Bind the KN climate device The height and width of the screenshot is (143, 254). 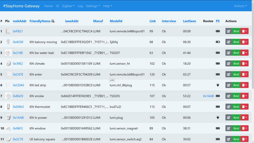tap(236, 64)
